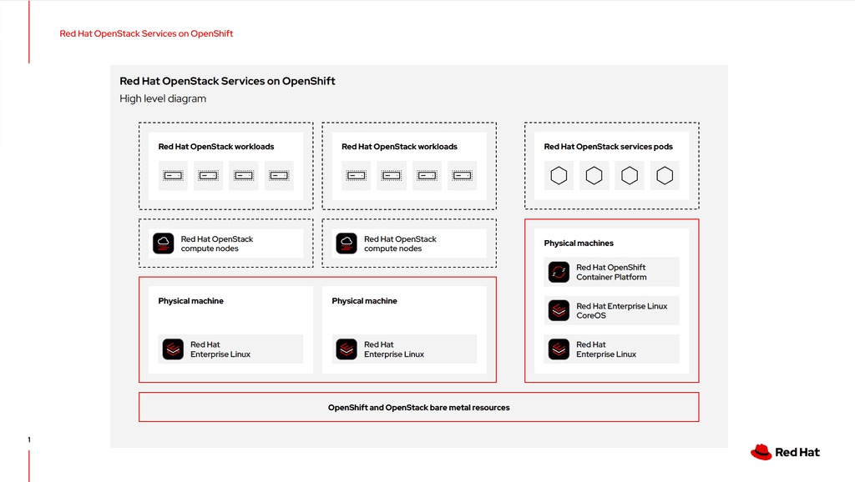Click the cloud icon in the middle compute nodes box

click(x=347, y=244)
